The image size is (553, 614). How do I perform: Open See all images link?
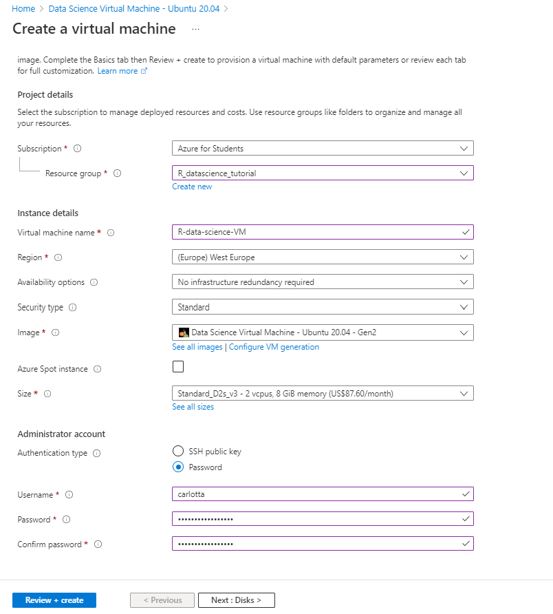pyautogui.click(x=197, y=347)
